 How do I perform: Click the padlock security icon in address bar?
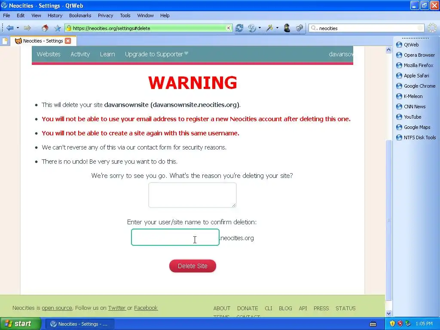tap(69, 28)
